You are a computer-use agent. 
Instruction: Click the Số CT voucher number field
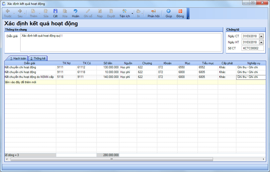click(253, 48)
